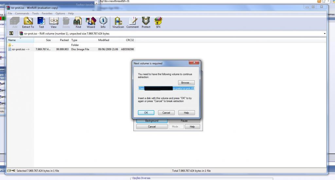Sort by the Modified column header
This screenshot has height=180, width=335.
(x=108, y=40)
